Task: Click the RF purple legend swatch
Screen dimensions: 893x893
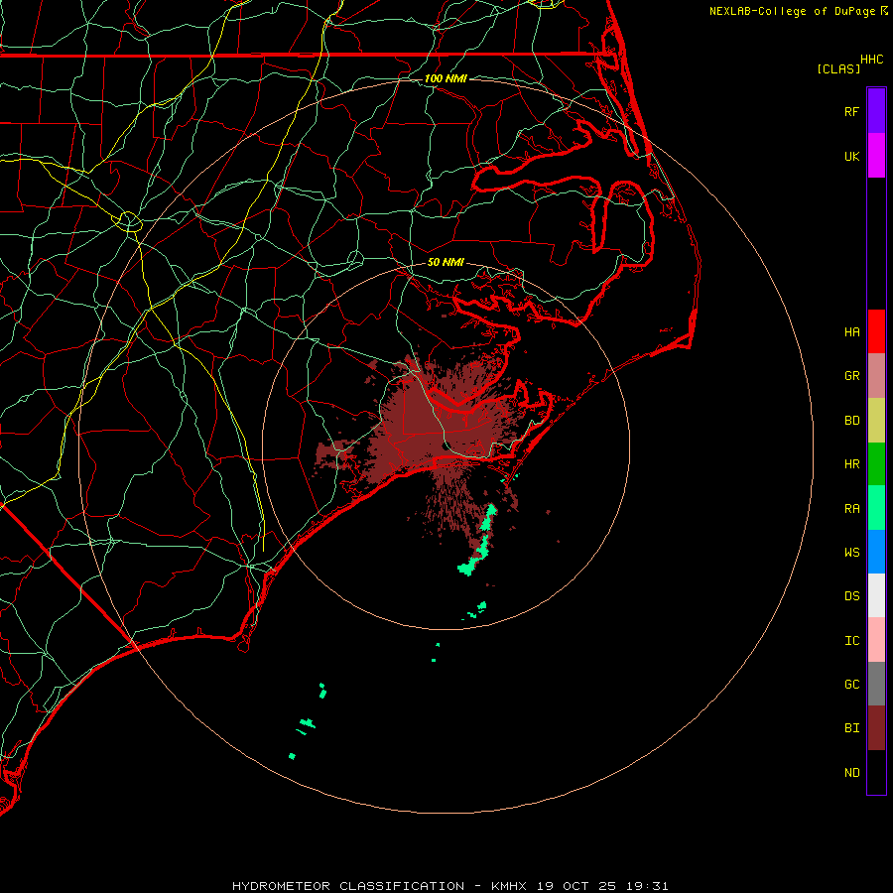Action: 876,111
